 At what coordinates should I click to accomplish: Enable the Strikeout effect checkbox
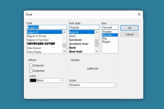[x=31, y=65]
